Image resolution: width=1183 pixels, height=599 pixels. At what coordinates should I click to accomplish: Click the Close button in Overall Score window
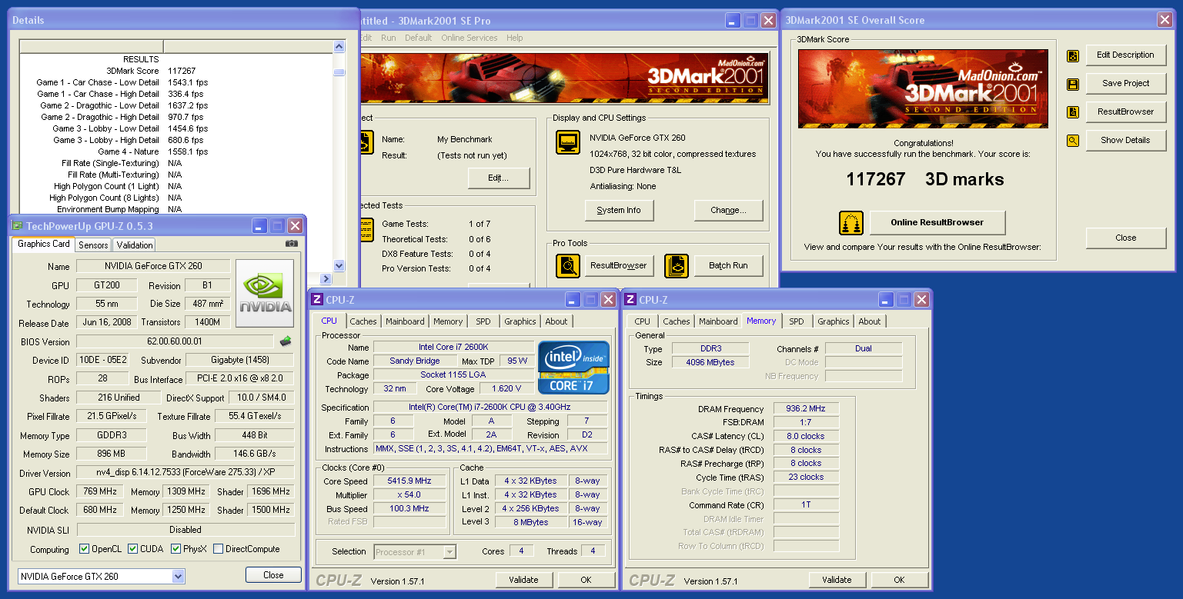(1126, 238)
